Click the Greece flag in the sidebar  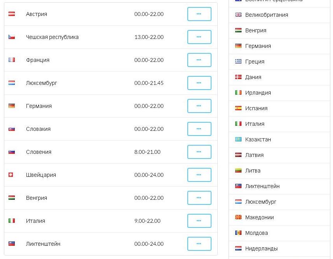click(238, 62)
